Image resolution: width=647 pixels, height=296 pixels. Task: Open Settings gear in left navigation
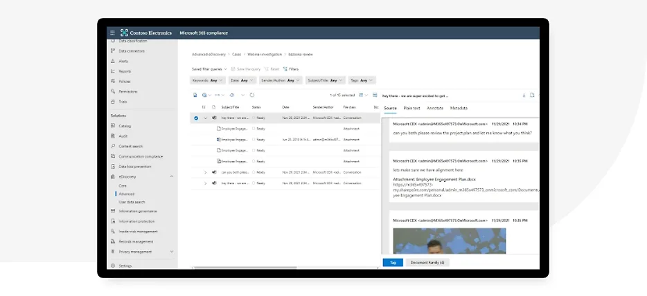point(125,266)
